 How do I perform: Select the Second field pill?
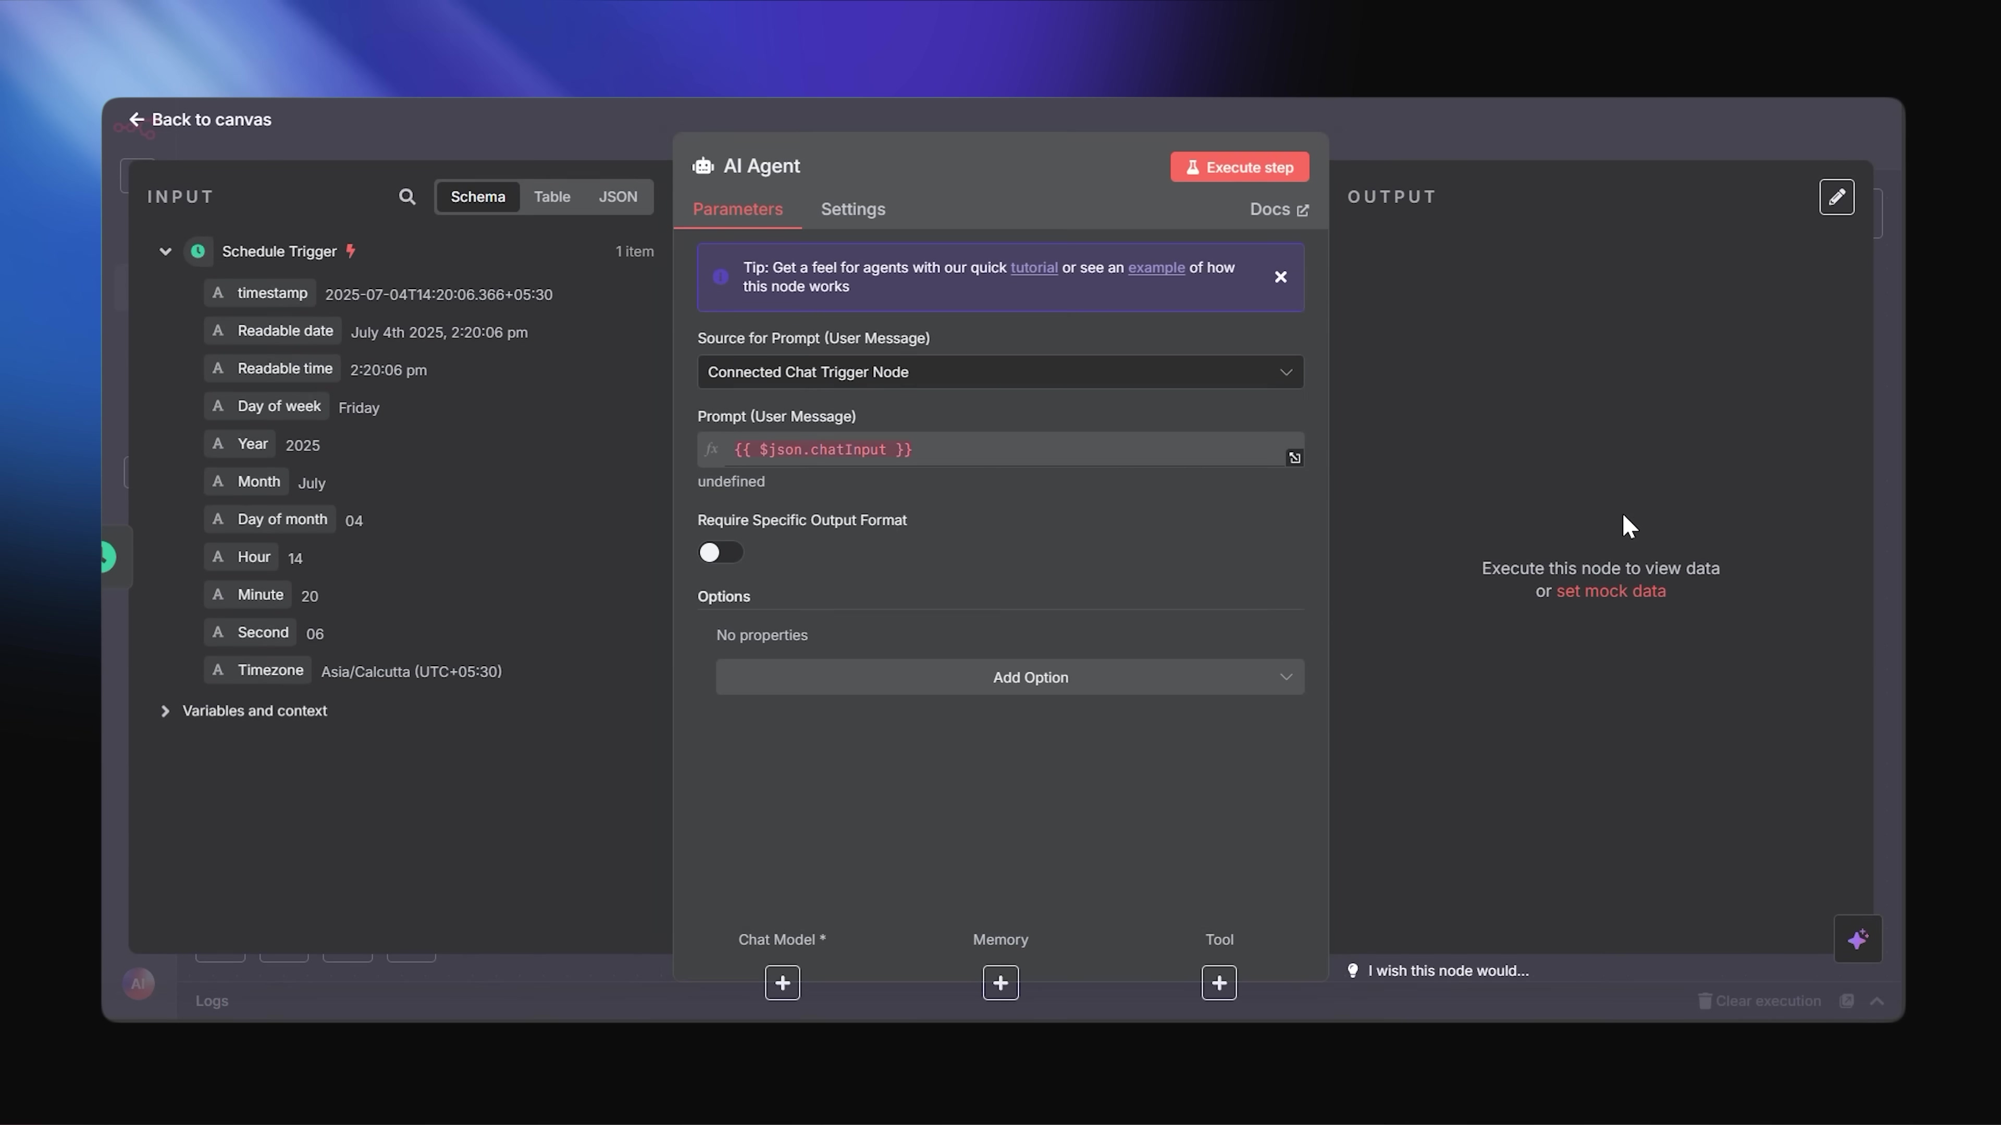coord(250,633)
